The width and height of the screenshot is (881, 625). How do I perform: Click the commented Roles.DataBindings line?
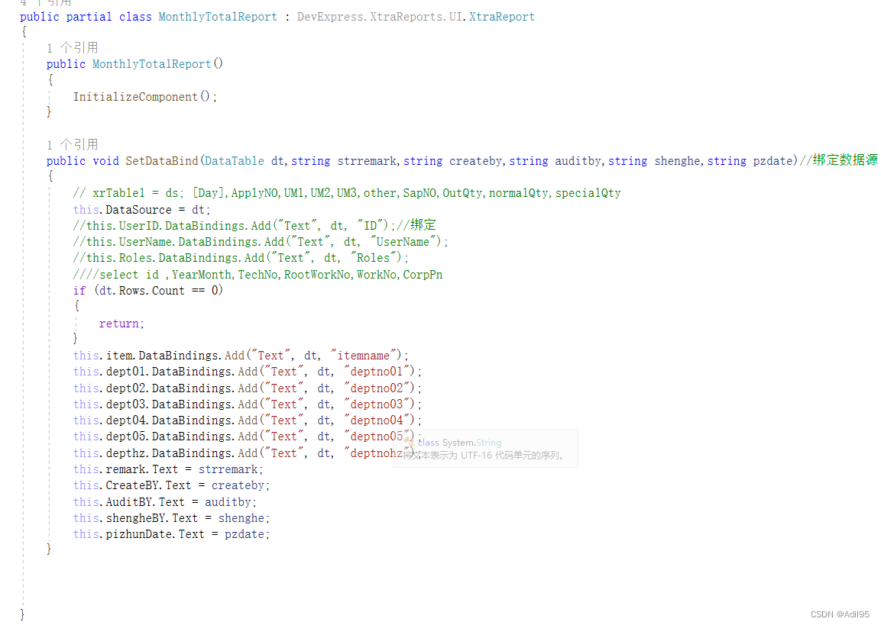tap(241, 258)
